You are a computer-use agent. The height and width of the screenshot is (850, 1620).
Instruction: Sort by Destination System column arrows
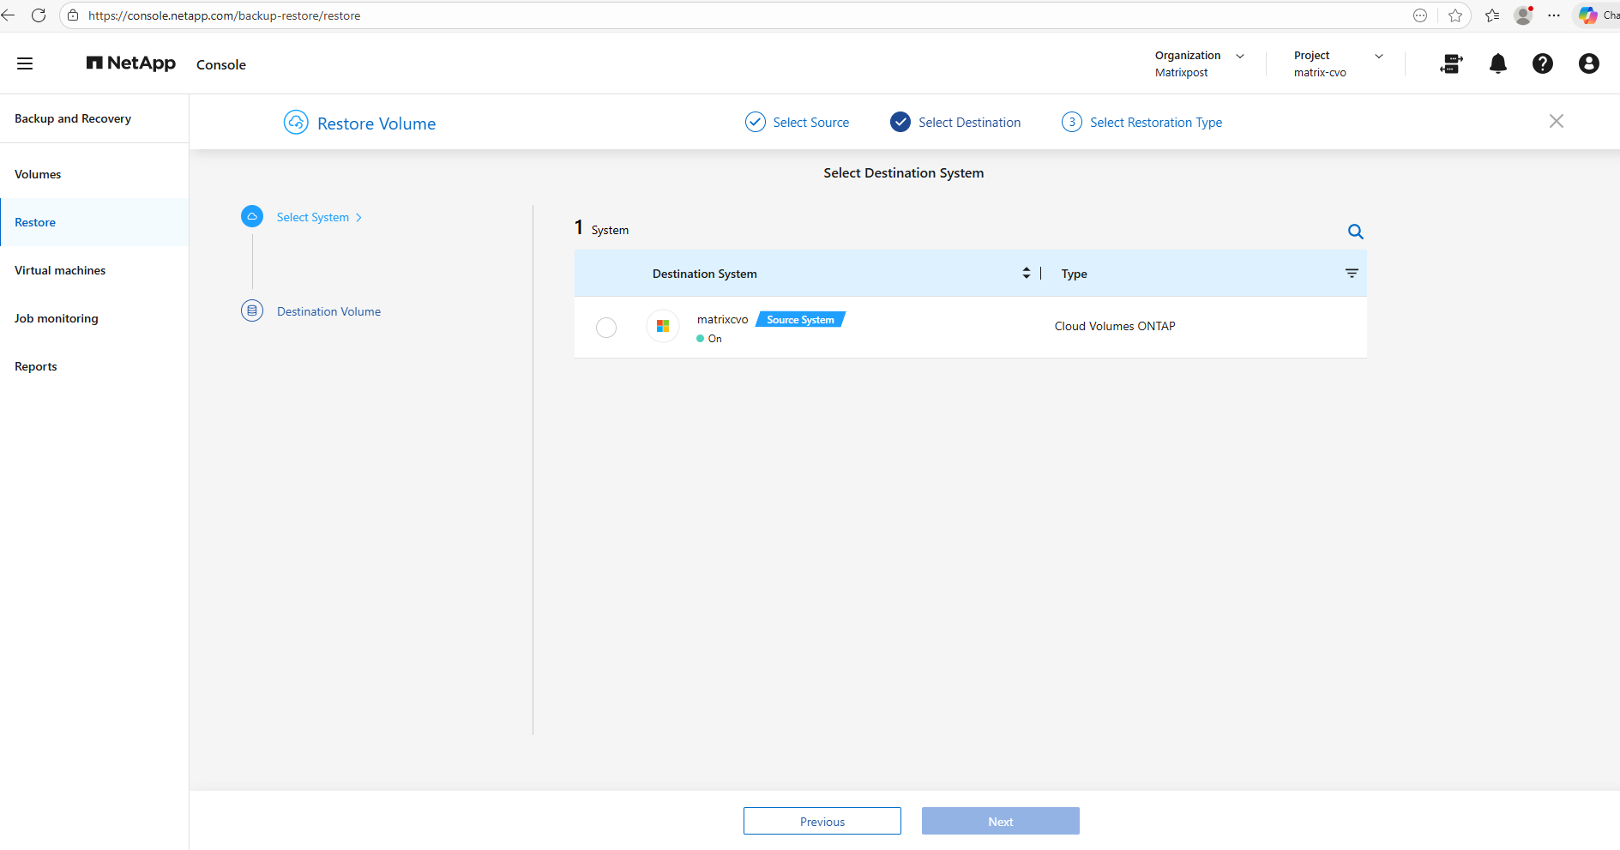[x=1026, y=273]
